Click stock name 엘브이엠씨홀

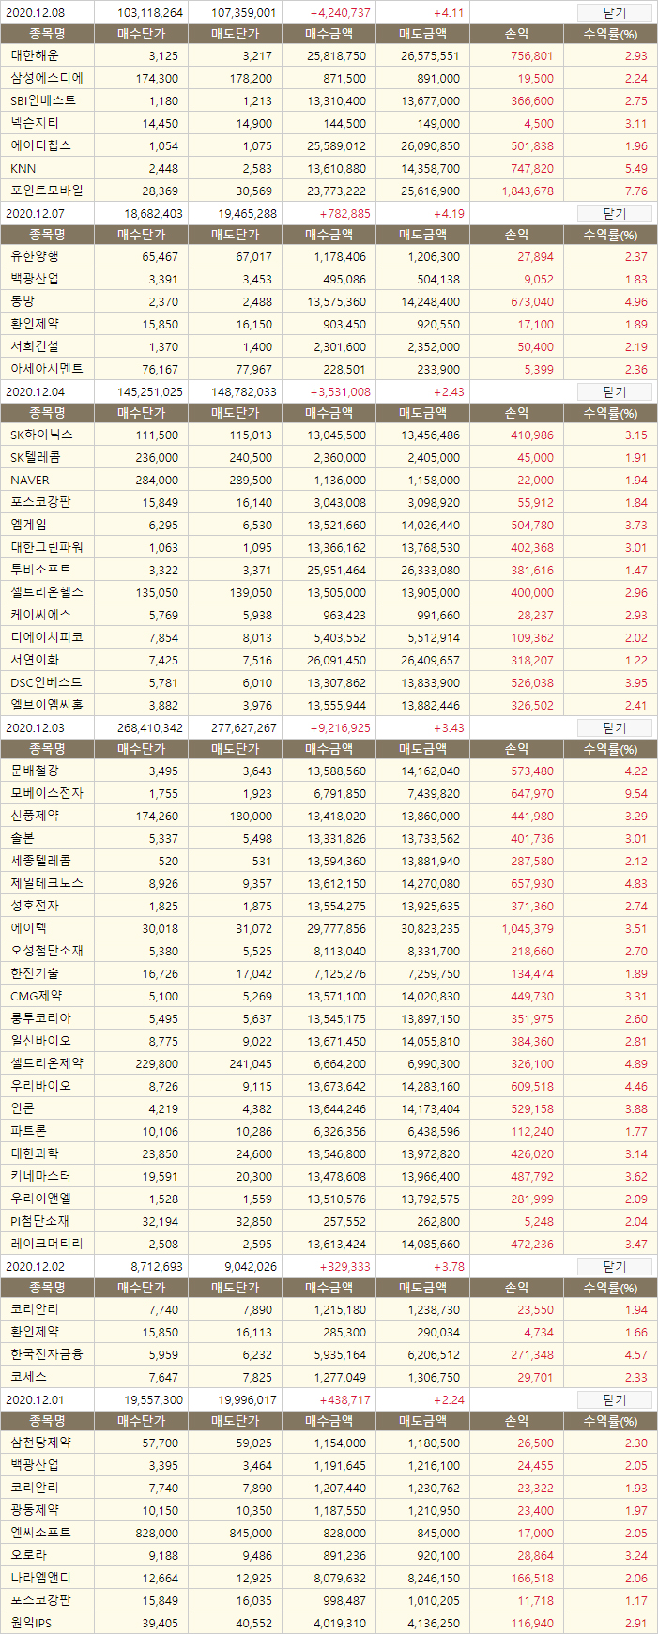pyautogui.click(x=47, y=705)
